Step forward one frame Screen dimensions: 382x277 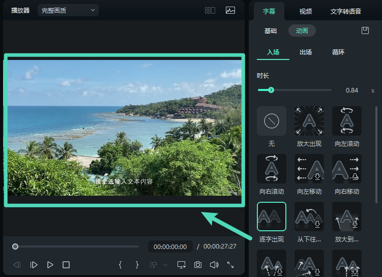[34, 265]
